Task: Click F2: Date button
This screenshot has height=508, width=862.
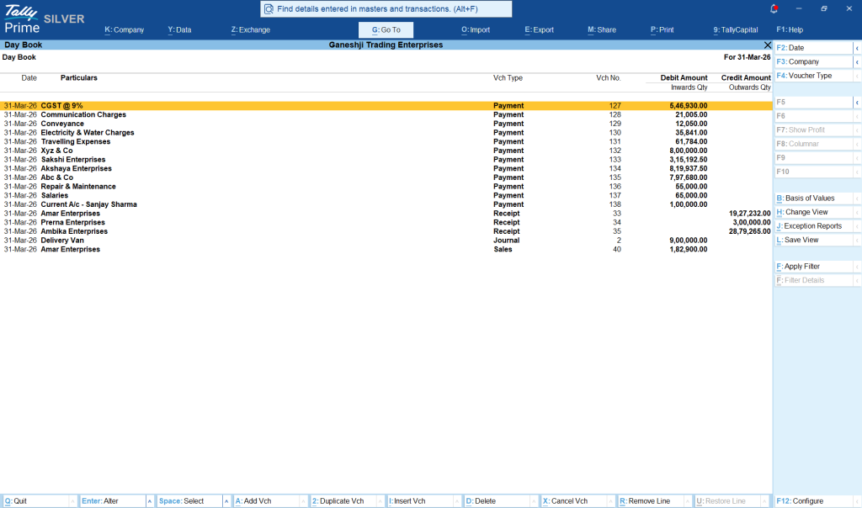Action: (x=814, y=48)
